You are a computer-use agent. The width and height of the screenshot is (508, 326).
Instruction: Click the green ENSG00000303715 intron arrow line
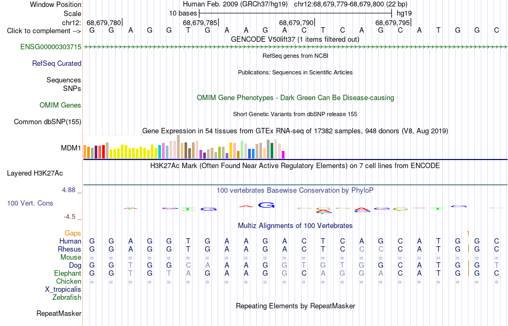(295, 47)
